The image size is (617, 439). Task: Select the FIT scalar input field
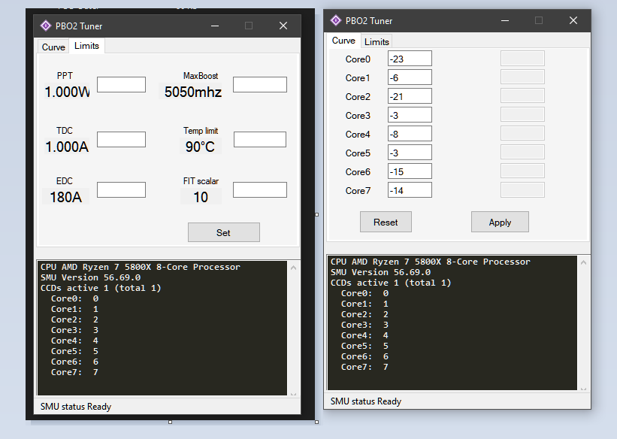(x=260, y=189)
